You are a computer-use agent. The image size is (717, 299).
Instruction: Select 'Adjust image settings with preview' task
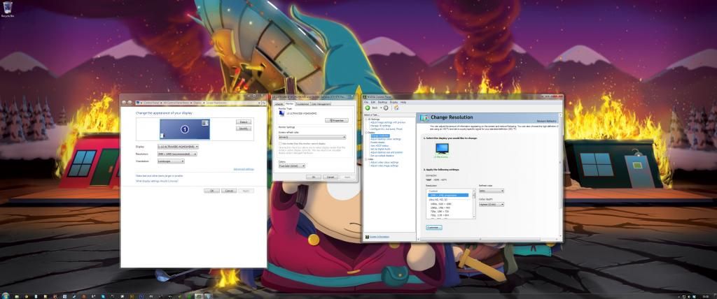(x=388, y=122)
